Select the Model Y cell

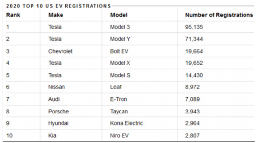pos(120,39)
